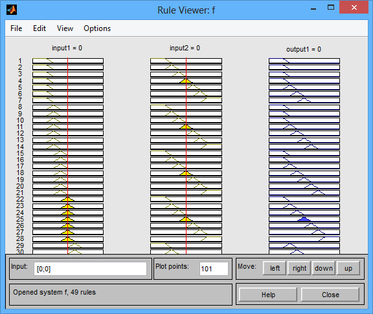
Task: Click the Close button at bottom right
Action: point(330,295)
